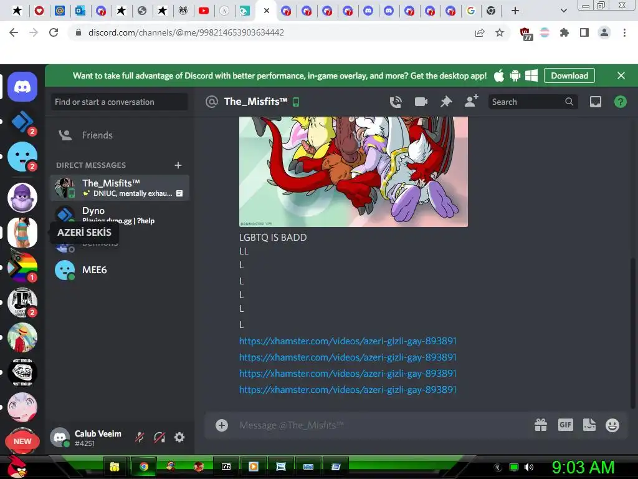This screenshot has width=638, height=479.
Task: Open the straw hat character server
Action: click(x=22, y=337)
